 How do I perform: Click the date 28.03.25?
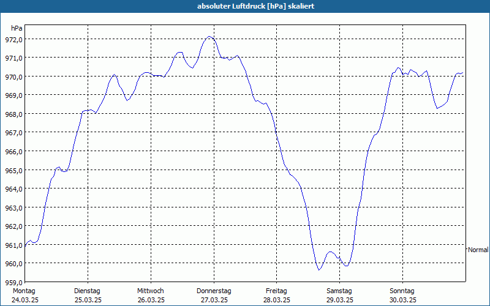point(277,300)
